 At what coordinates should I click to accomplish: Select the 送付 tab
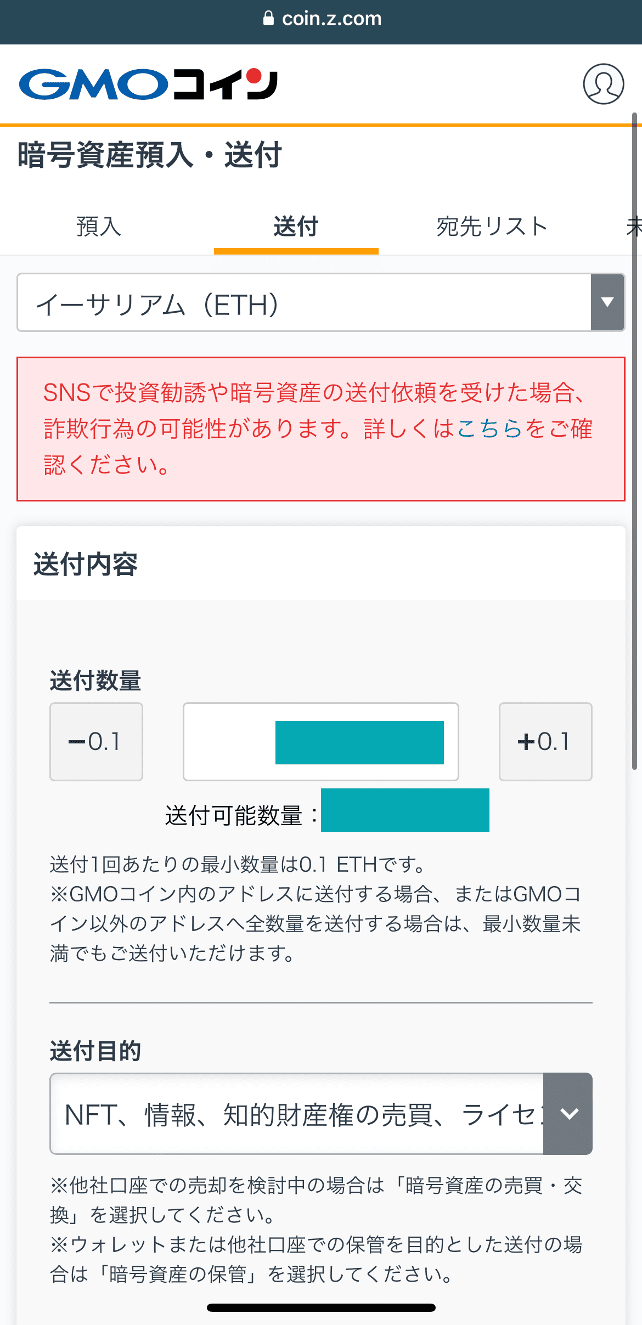pyautogui.click(x=296, y=227)
